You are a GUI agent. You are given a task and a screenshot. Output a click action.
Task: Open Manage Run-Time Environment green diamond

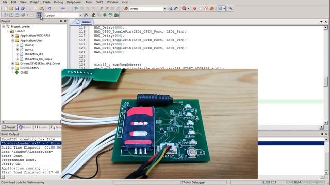(x=105, y=15)
